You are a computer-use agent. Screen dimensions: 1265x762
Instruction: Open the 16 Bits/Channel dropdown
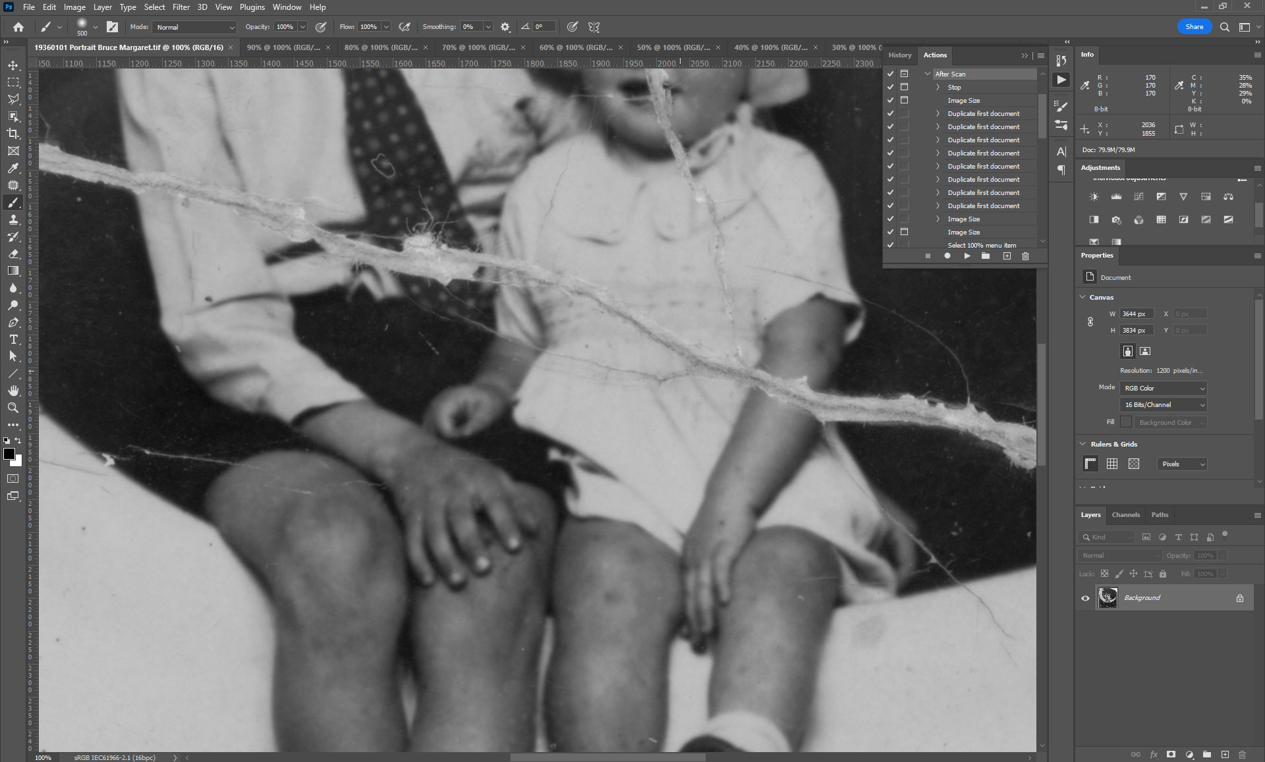[x=1163, y=405]
